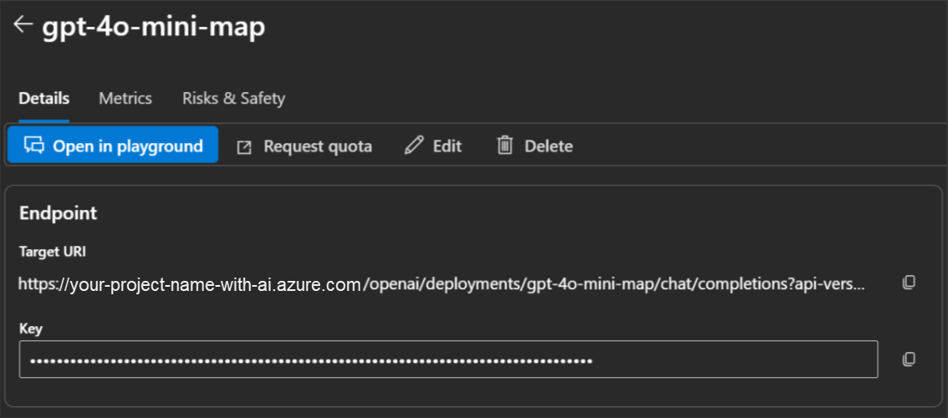Click the Endpoint section heading

59,213
